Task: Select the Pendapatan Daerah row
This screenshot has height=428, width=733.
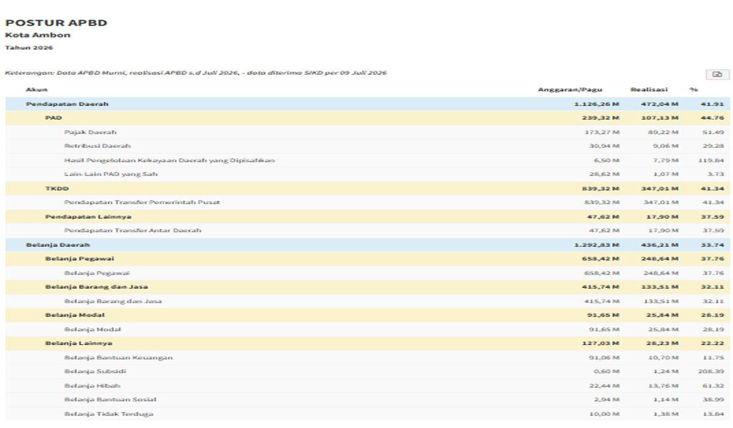Action: [x=368, y=104]
